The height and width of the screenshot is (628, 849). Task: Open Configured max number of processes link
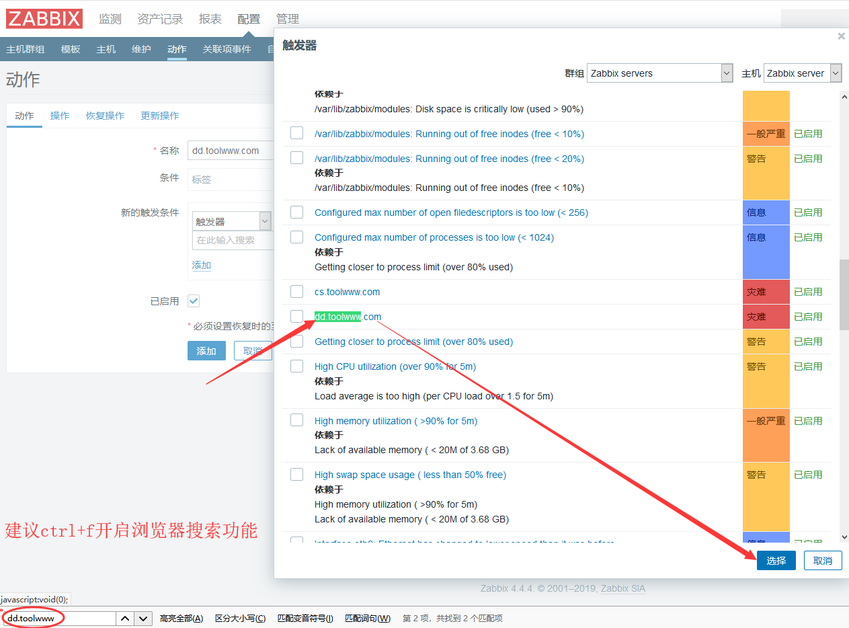coord(434,237)
